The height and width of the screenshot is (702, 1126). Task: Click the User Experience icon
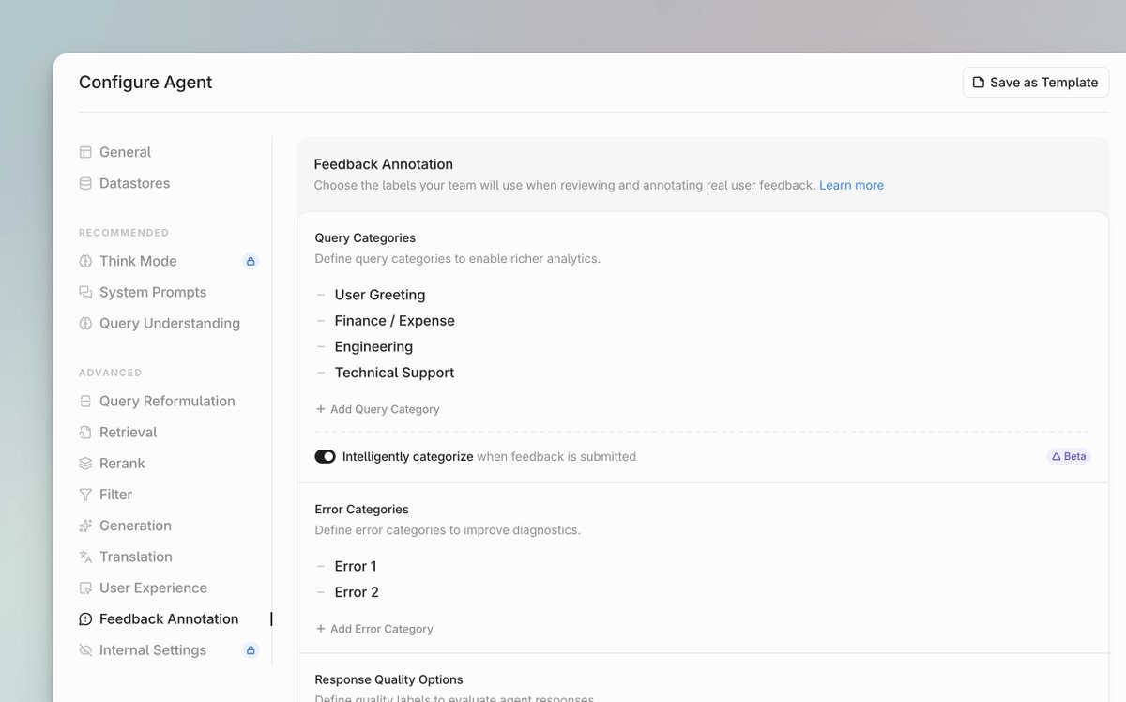click(x=85, y=588)
